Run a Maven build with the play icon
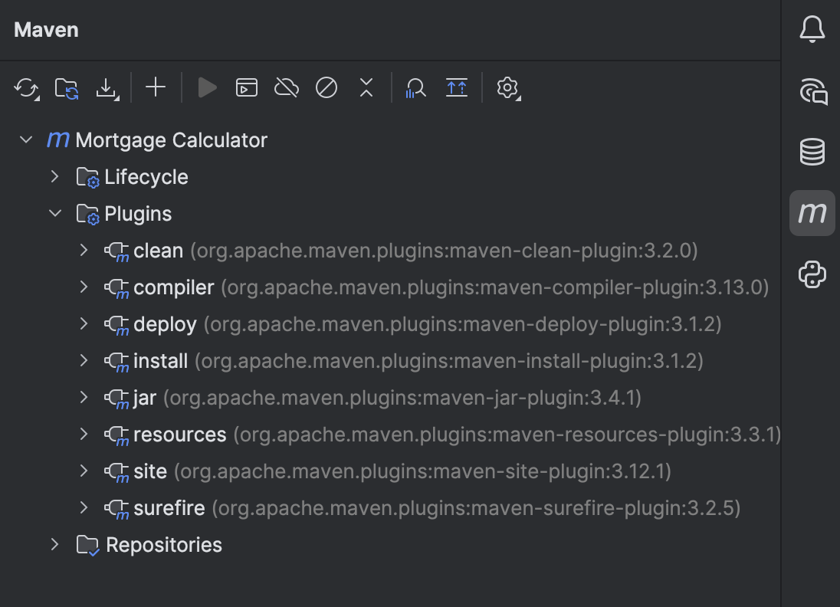The image size is (840, 607). pyautogui.click(x=207, y=87)
